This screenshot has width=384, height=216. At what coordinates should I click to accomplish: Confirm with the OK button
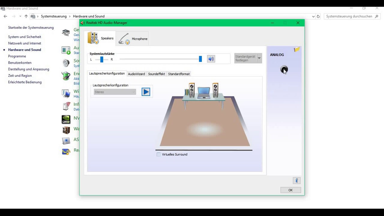(x=290, y=190)
